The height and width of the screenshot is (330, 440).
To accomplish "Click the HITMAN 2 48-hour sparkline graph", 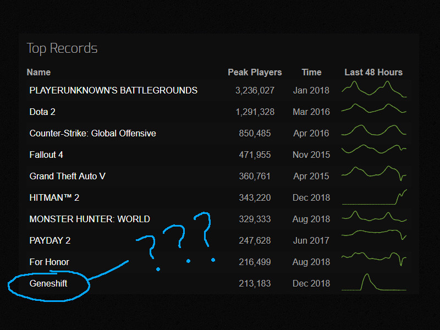I will (x=374, y=197).
